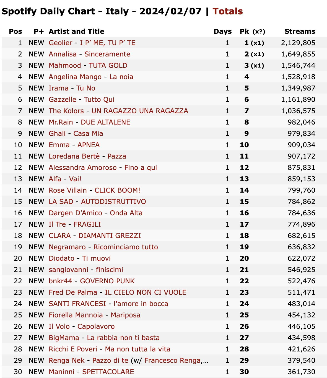Open the Dargen D'Amico artist link
327x378 pixels.
pos(76,213)
